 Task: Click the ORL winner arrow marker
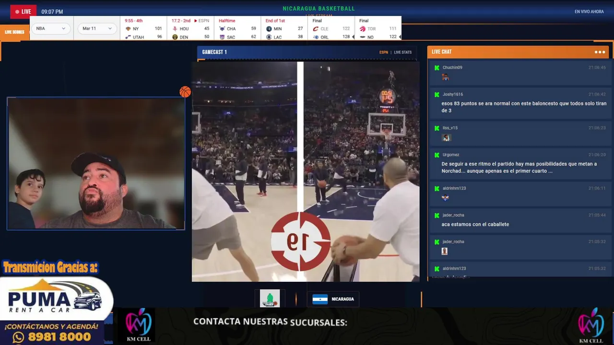(354, 37)
